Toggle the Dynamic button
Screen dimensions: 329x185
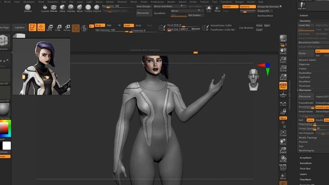248,7
